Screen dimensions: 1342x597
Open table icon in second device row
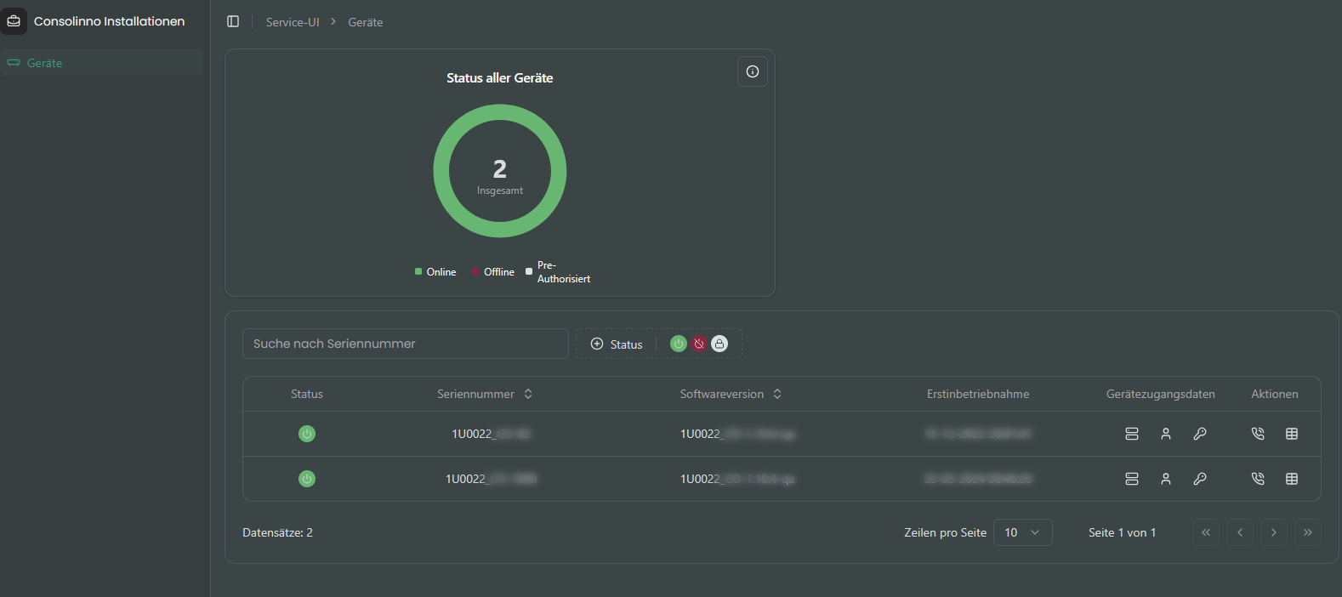[1291, 479]
